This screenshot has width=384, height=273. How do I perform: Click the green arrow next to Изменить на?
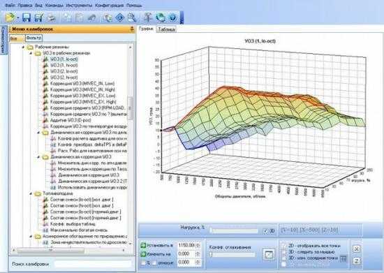tap(143, 254)
